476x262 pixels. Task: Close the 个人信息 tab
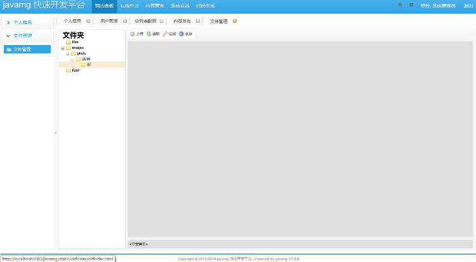point(88,21)
